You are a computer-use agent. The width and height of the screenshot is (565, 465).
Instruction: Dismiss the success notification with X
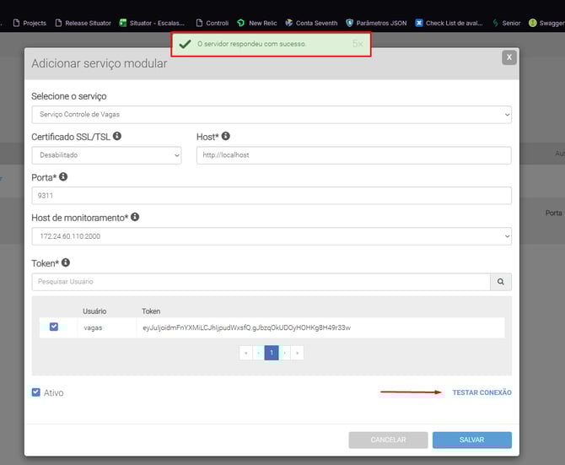click(x=361, y=43)
